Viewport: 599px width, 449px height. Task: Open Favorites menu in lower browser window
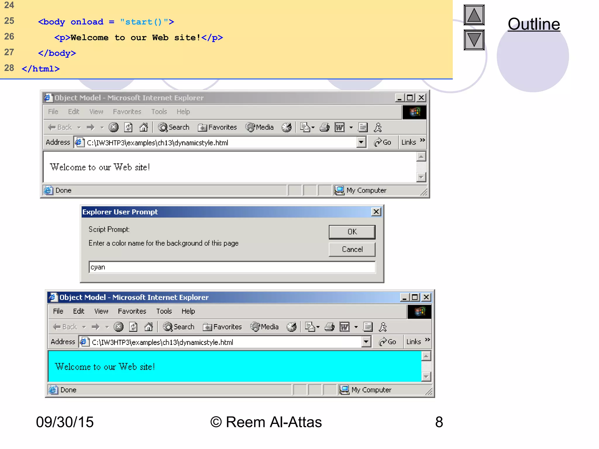[x=132, y=311]
